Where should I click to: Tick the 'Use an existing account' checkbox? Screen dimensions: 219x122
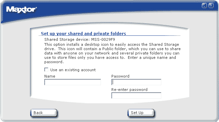click(x=46, y=70)
